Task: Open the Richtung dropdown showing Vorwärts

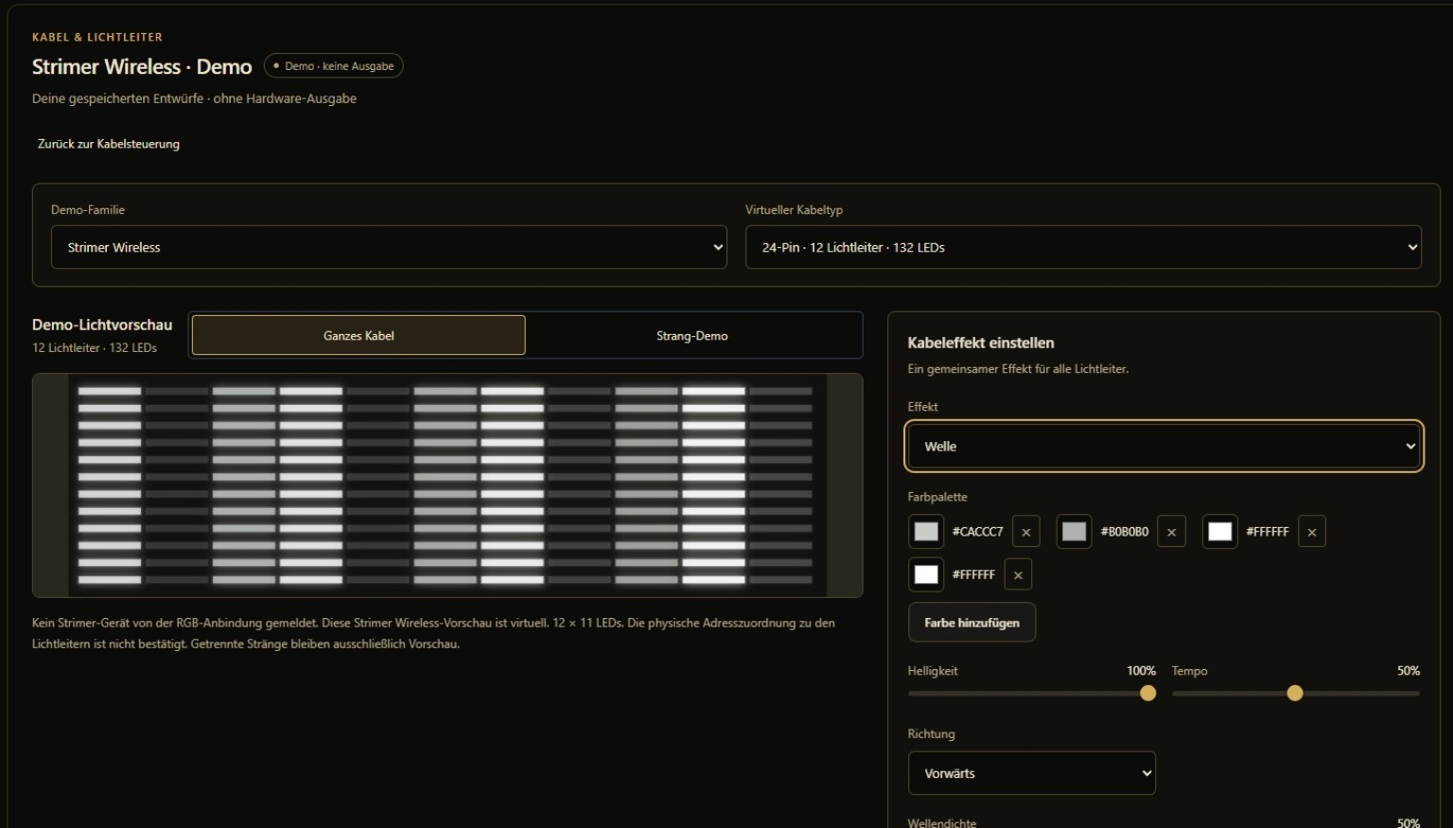Action: click(1032, 773)
